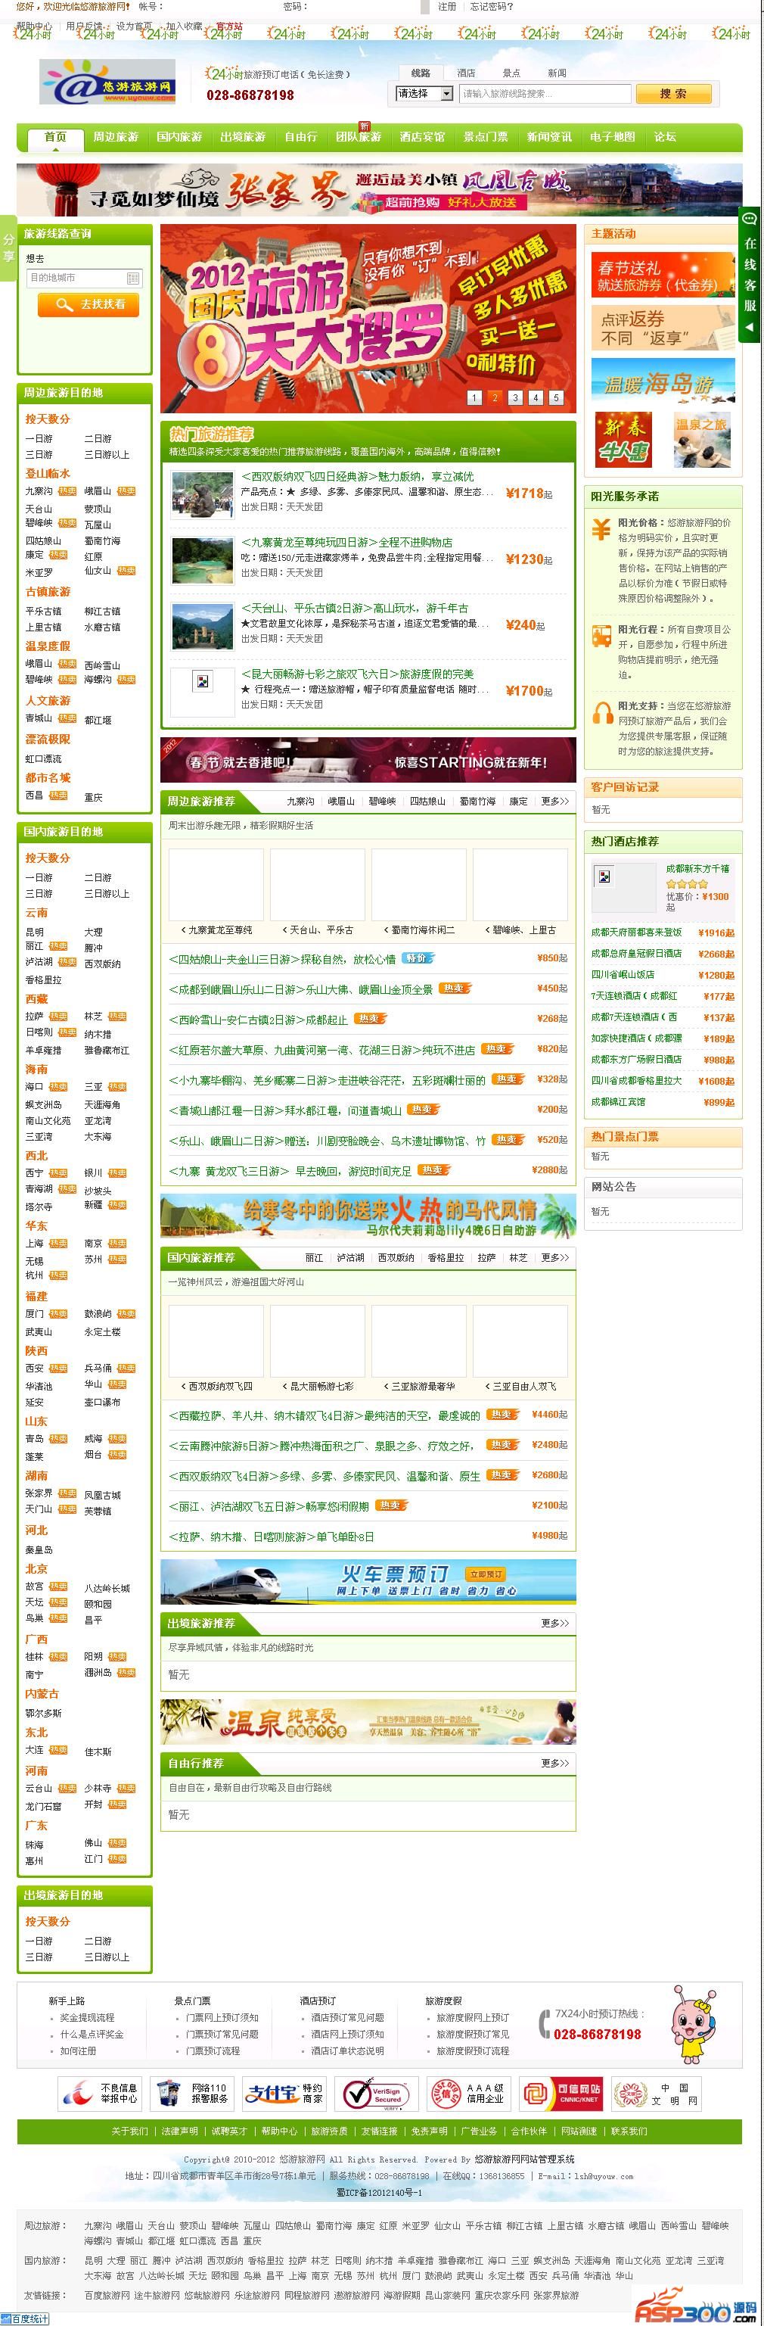Click the 九寨黄龙 tour thumbnail image
The width and height of the screenshot is (764, 2326).
coord(203,560)
